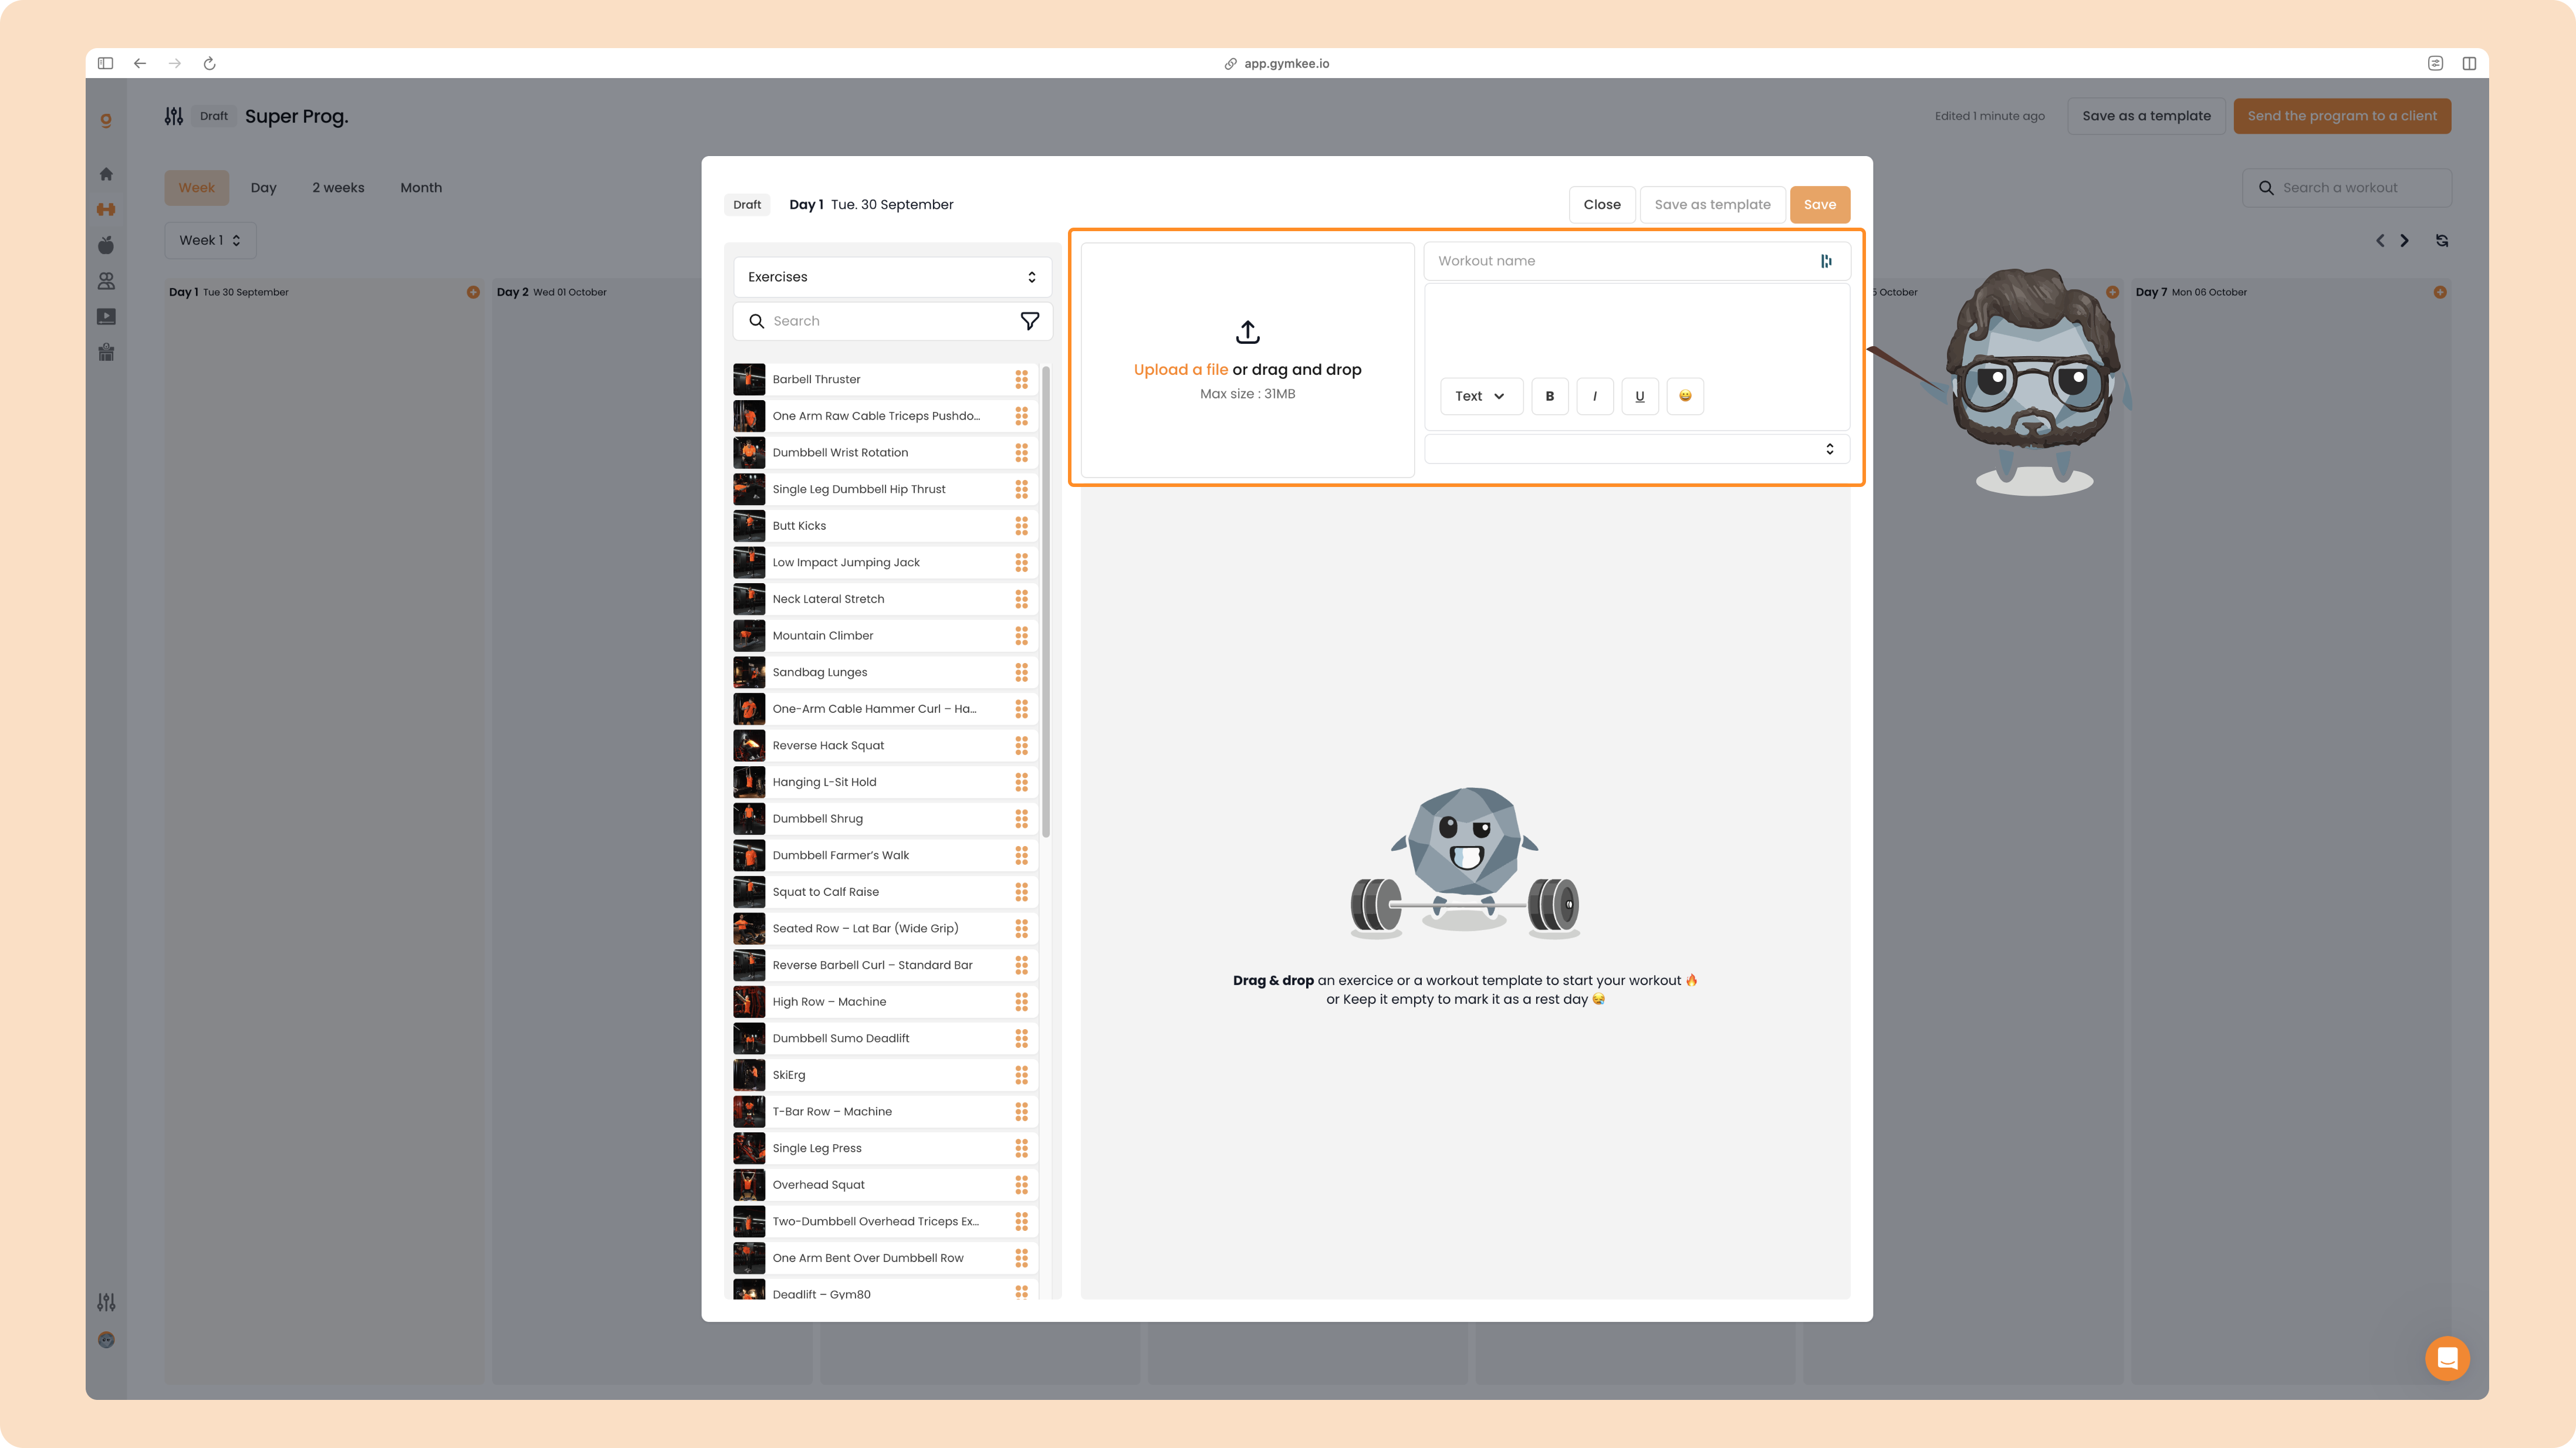The image size is (2576, 1448).
Task: Insert an emoji with the smiley button
Action: (x=1685, y=396)
